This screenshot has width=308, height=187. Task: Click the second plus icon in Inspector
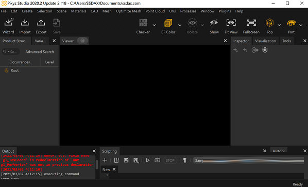coord(245,50)
